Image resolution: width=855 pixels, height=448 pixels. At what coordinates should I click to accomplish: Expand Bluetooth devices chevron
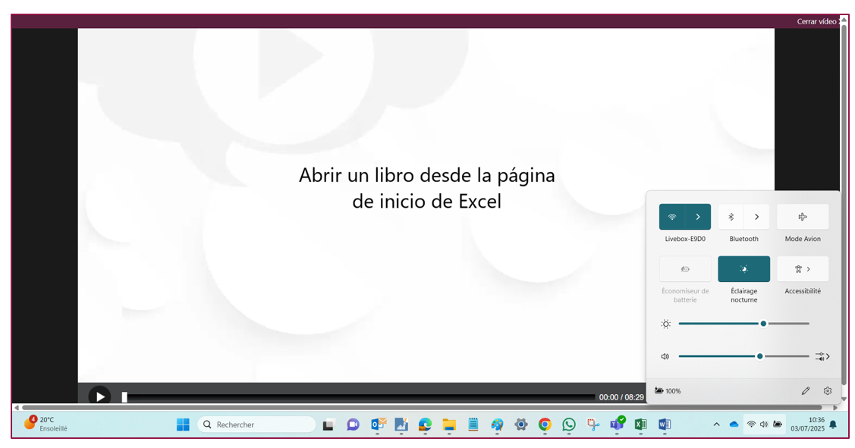coord(757,217)
